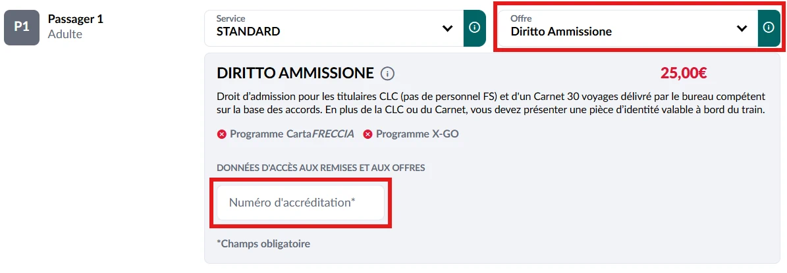Focus the Numéro d'accréditation input field

pyautogui.click(x=300, y=203)
